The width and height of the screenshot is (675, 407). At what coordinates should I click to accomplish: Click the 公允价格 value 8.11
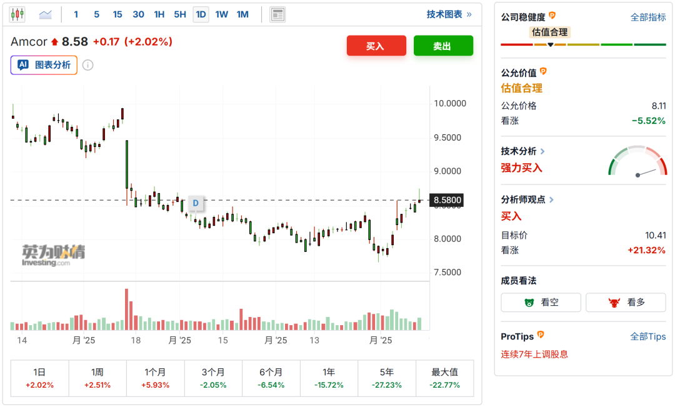(659, 106)
